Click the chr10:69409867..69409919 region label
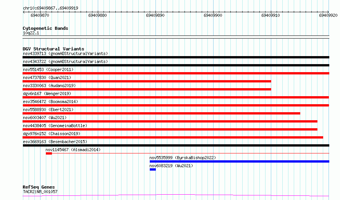Image resolution: width=340 pixels, height=200 pixels. pos(50,8)
